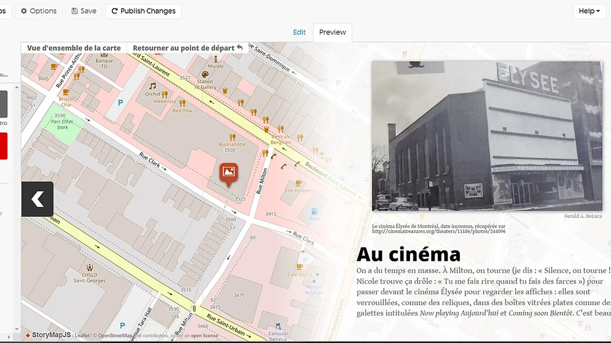Viewport: 611px width, 343px height.
Task: Click Publish Changes button
Action: tap(144, 11)
